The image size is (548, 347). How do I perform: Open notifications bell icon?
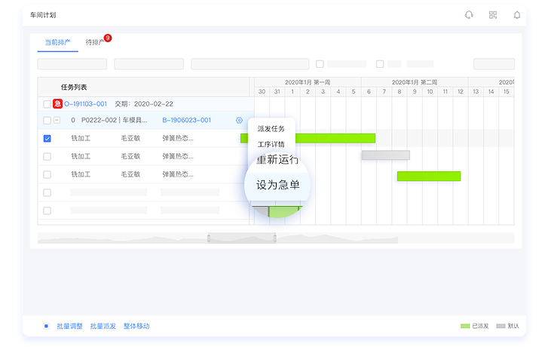coord(517,15)
